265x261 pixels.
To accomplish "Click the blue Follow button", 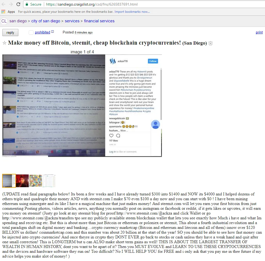I will [153, 61].
